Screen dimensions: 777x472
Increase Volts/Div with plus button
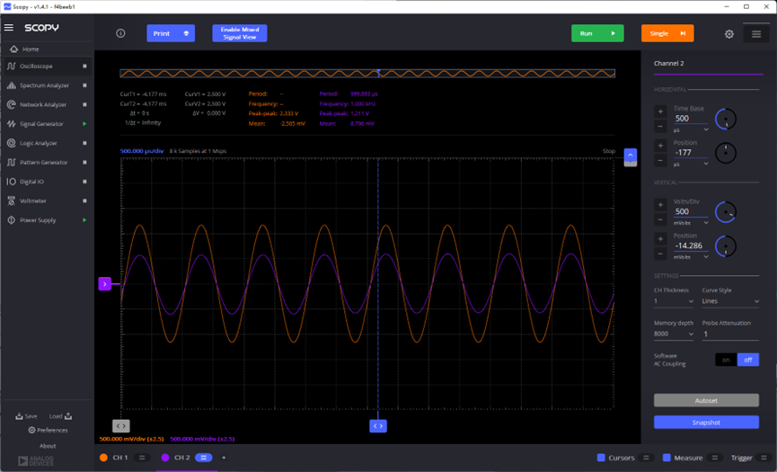pos(660,205)
